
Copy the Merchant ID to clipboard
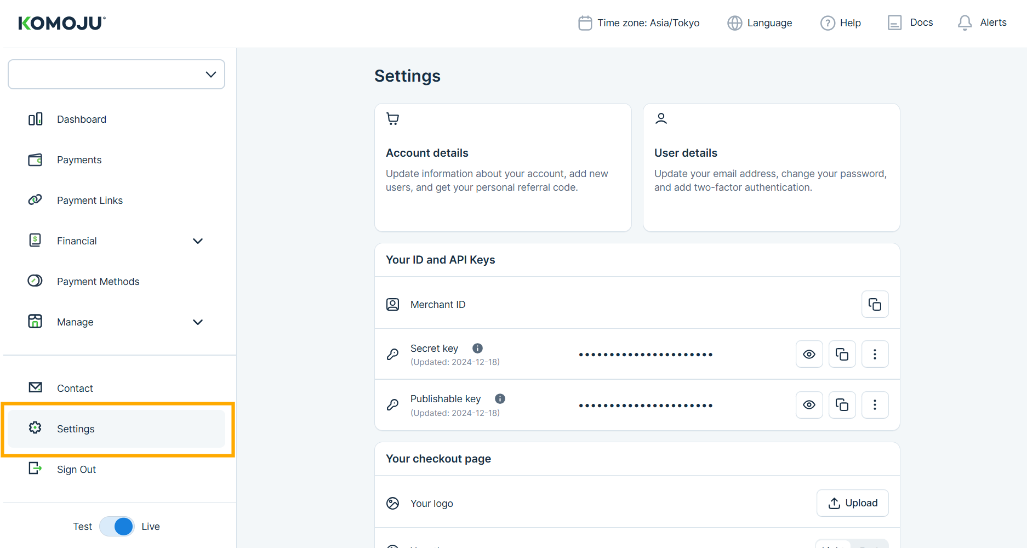click(875, 304)
